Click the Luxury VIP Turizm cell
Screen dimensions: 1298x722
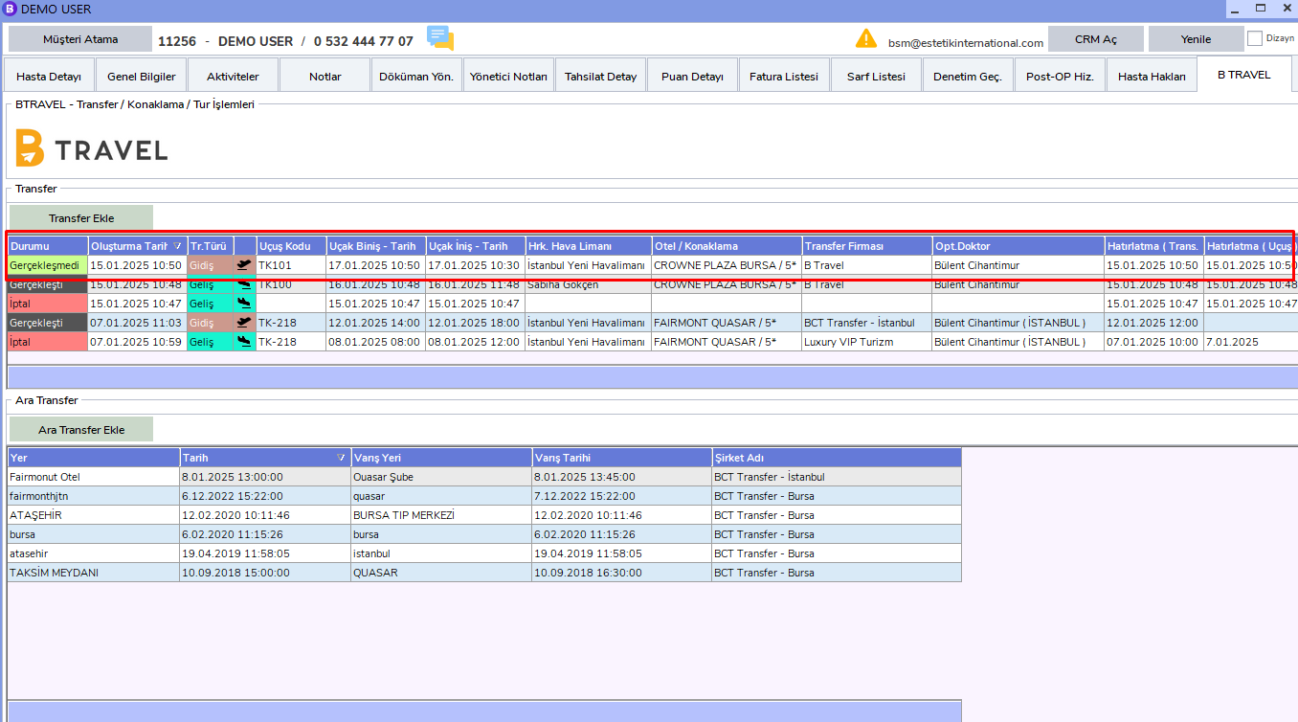866,342
